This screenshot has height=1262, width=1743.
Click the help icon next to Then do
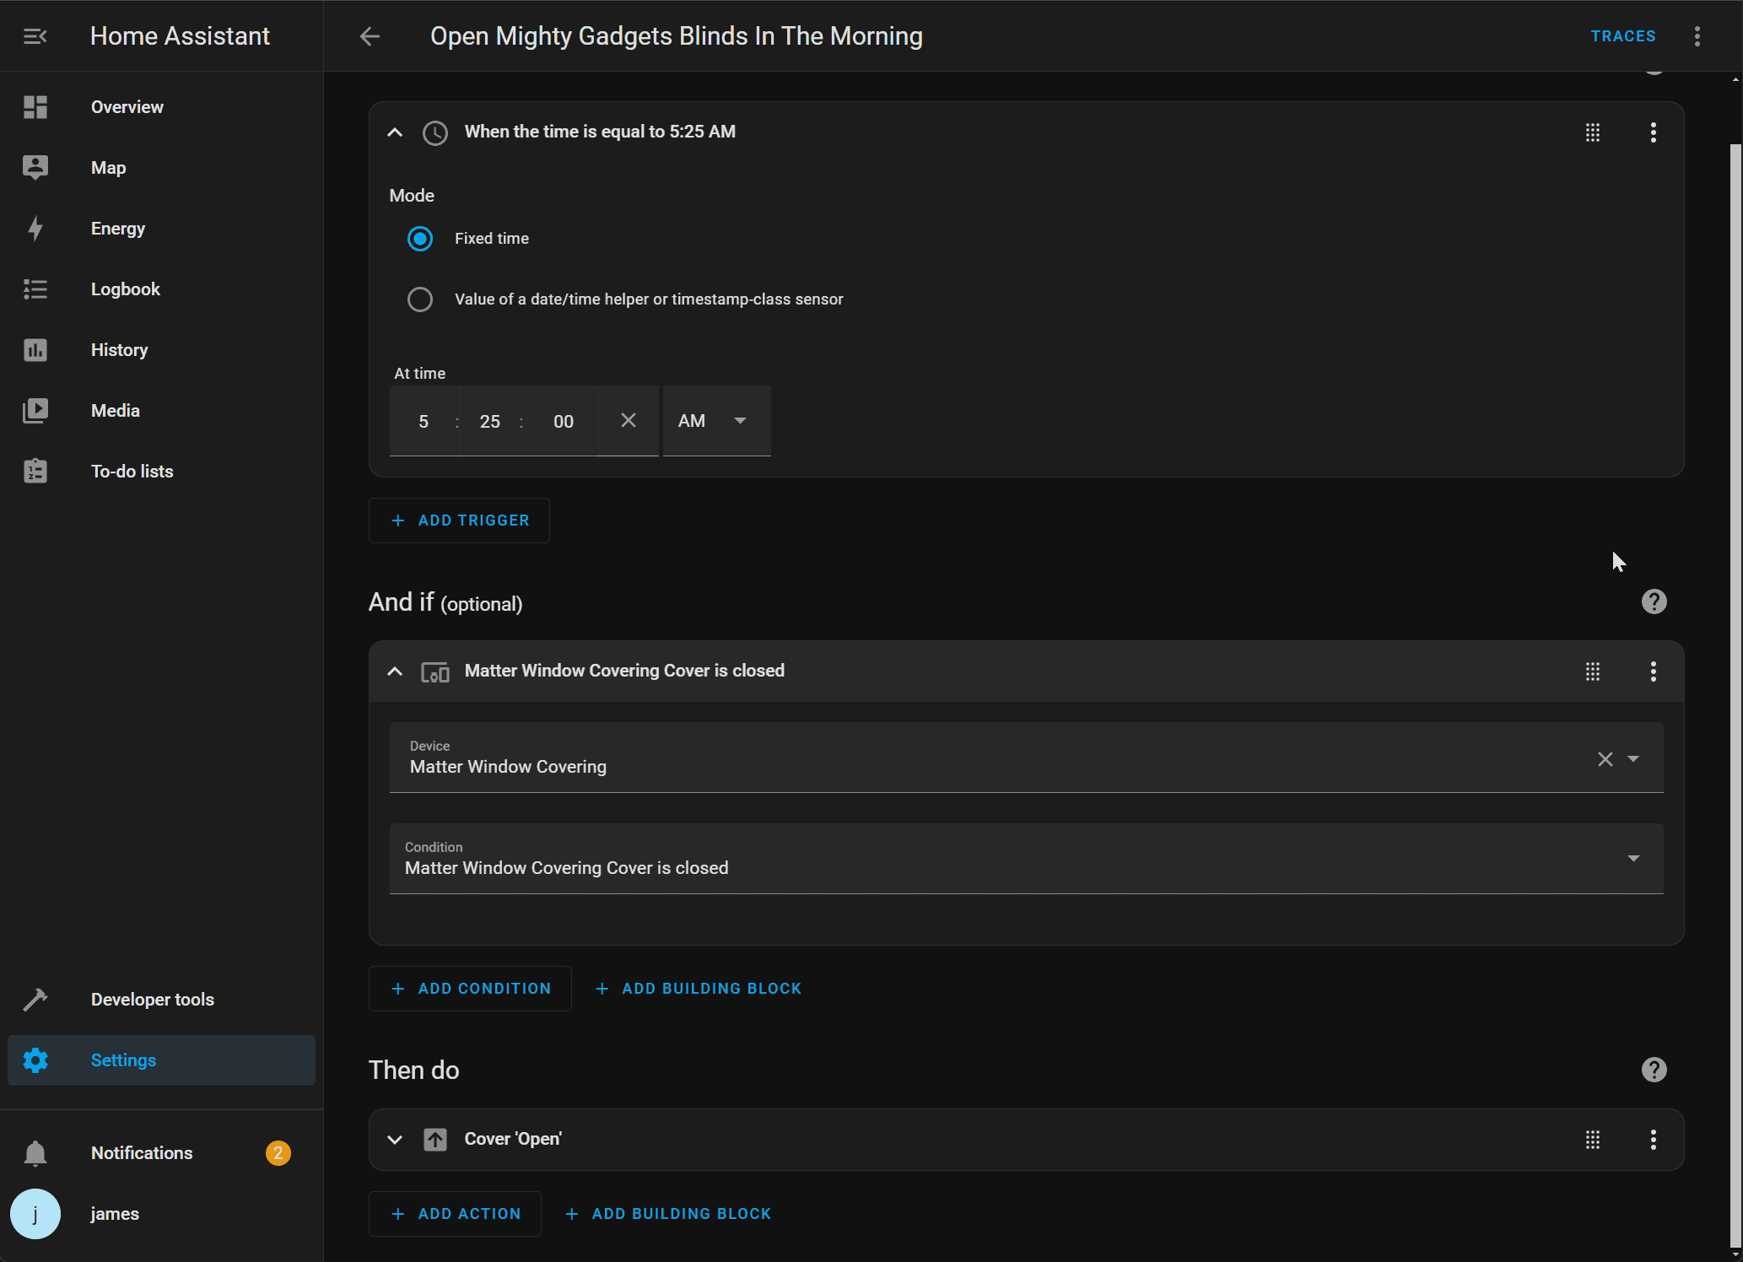point(1654,1070)
